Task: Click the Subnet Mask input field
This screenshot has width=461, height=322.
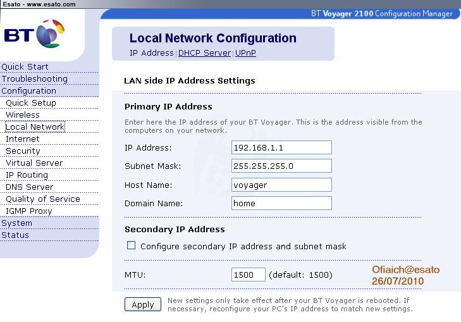Action: click(x=281, y=166)
